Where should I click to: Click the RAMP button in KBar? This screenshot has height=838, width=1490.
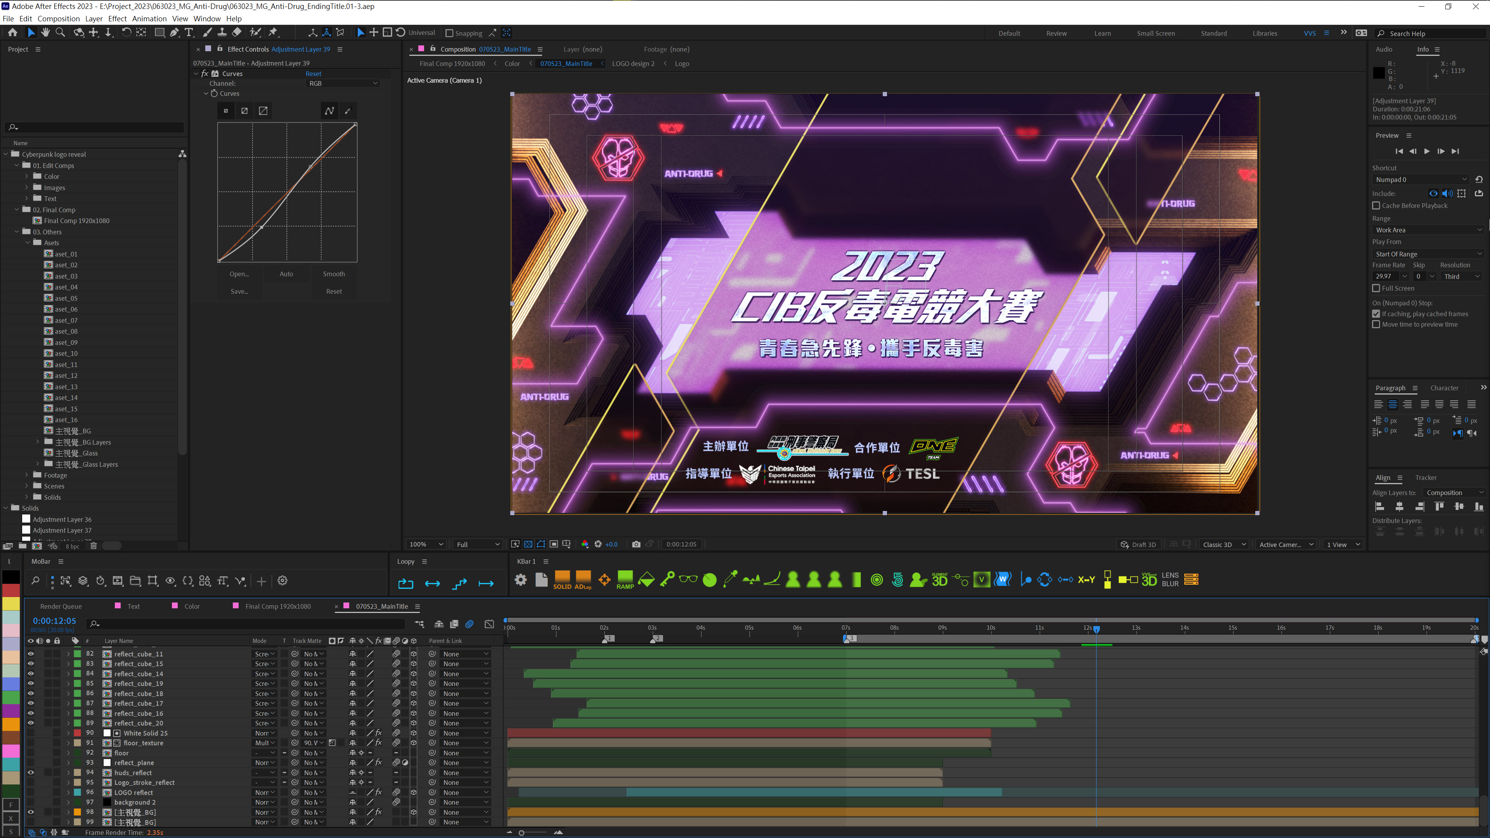(x=625, y=580)
